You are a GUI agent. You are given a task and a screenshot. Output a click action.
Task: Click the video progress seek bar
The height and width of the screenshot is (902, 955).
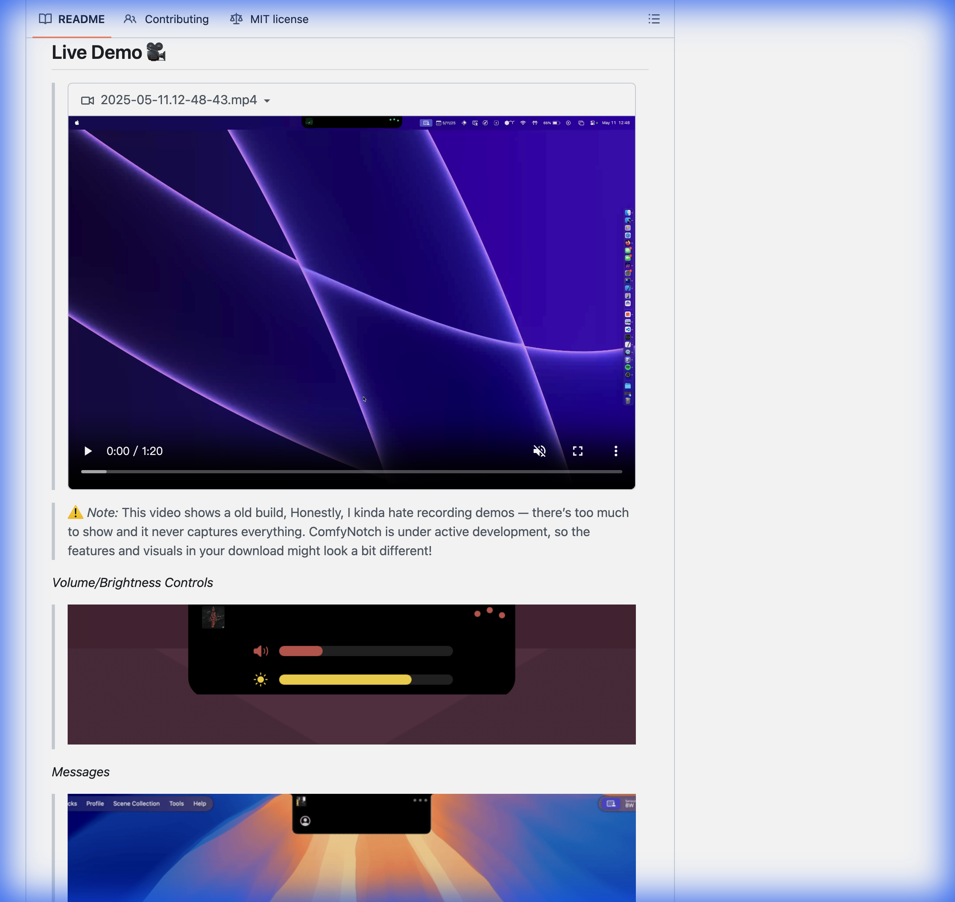[x=352, y=472]
